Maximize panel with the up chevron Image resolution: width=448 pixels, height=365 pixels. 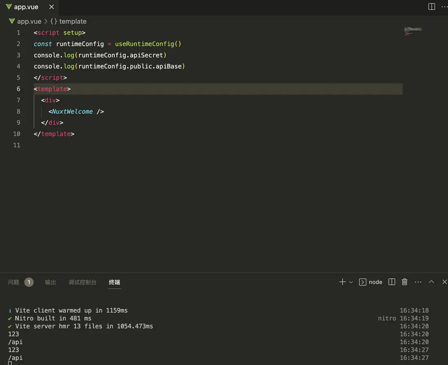(x=431, y=282)
